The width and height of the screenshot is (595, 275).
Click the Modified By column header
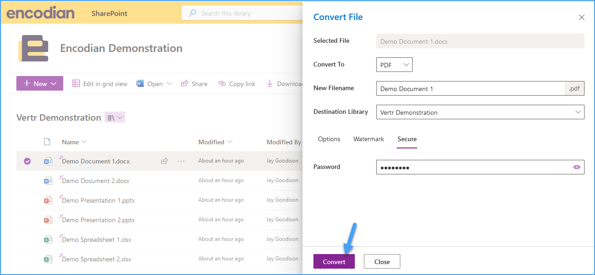click(x=284, y=142)
